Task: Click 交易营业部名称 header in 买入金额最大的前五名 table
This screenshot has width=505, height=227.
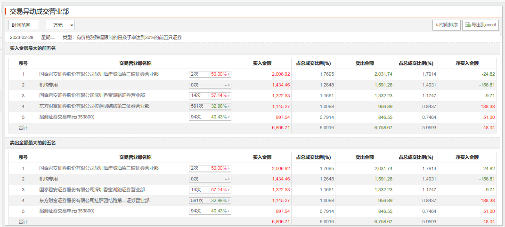Action: 135,63
